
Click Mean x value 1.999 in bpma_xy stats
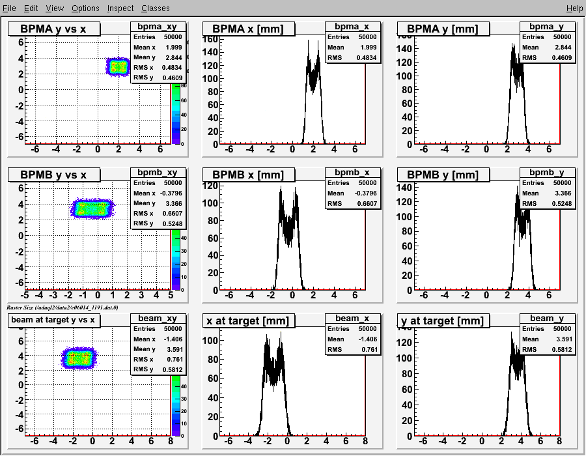point(174,48)
